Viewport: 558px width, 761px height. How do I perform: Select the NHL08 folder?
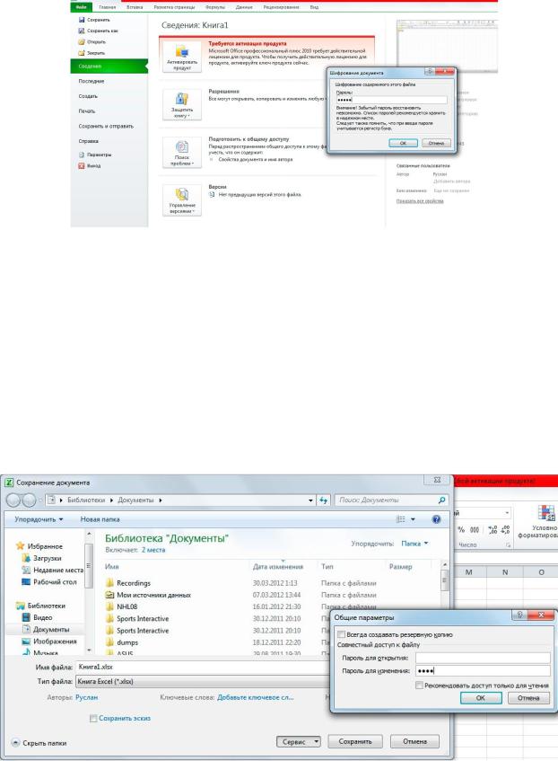pyautogui.click(x=122, y=606)
